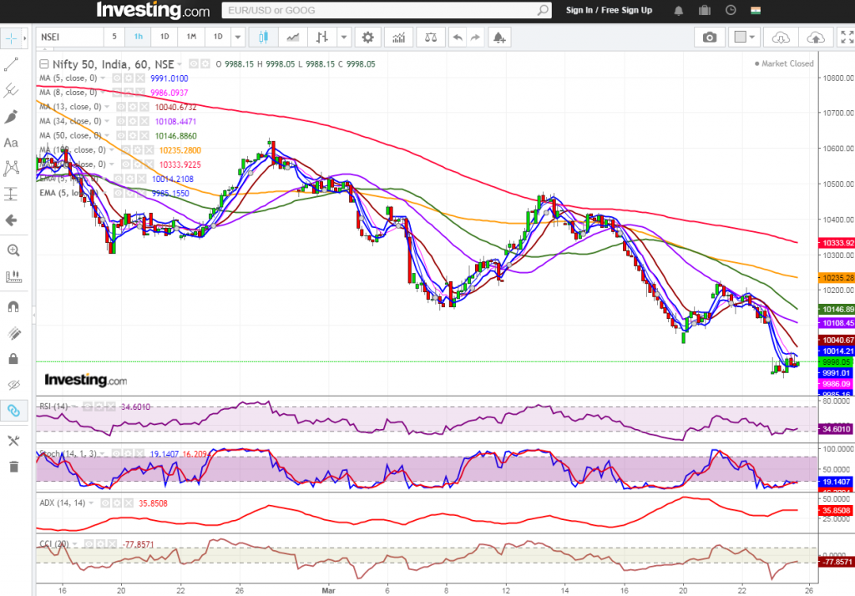Expand crosshair tool options arrow
The height and width of the screenshot is (596, 855).
click(24, 38)
